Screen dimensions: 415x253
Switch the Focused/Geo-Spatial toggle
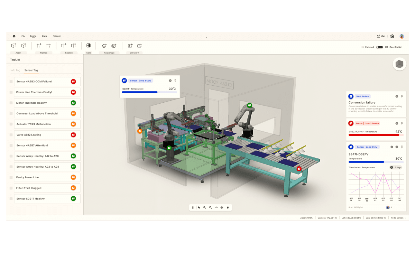tap(380, 47)
